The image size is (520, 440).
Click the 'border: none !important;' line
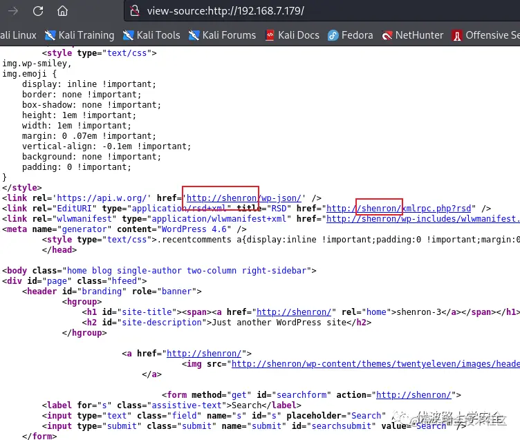click(82, 95)
